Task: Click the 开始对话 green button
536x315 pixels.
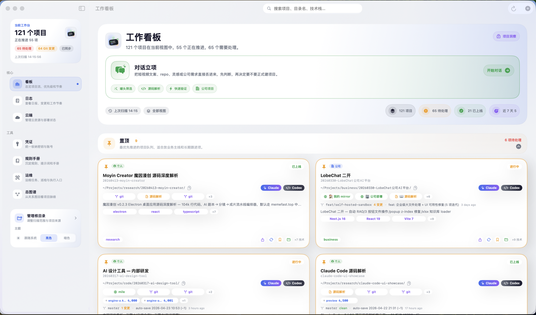Action: coord(498,70)
